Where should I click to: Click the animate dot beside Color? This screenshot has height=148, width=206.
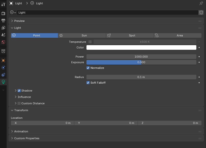pos(199,47)
